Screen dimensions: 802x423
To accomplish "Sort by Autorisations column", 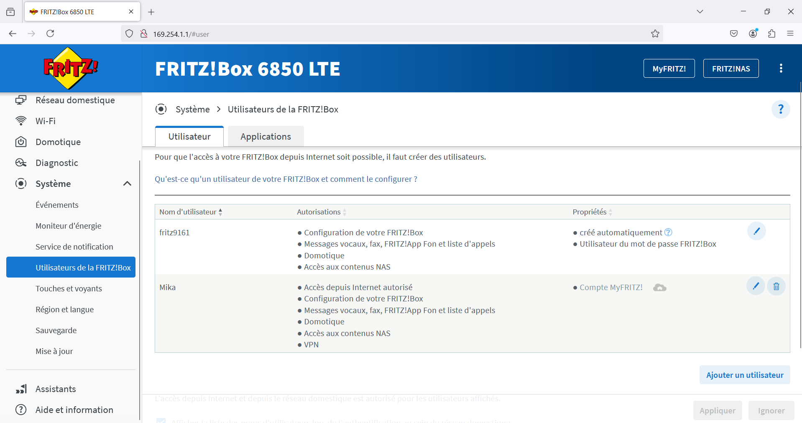I will [322, 212].
